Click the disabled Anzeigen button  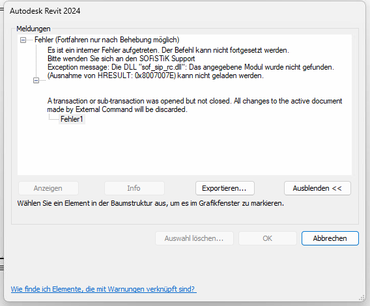point(48,188)
